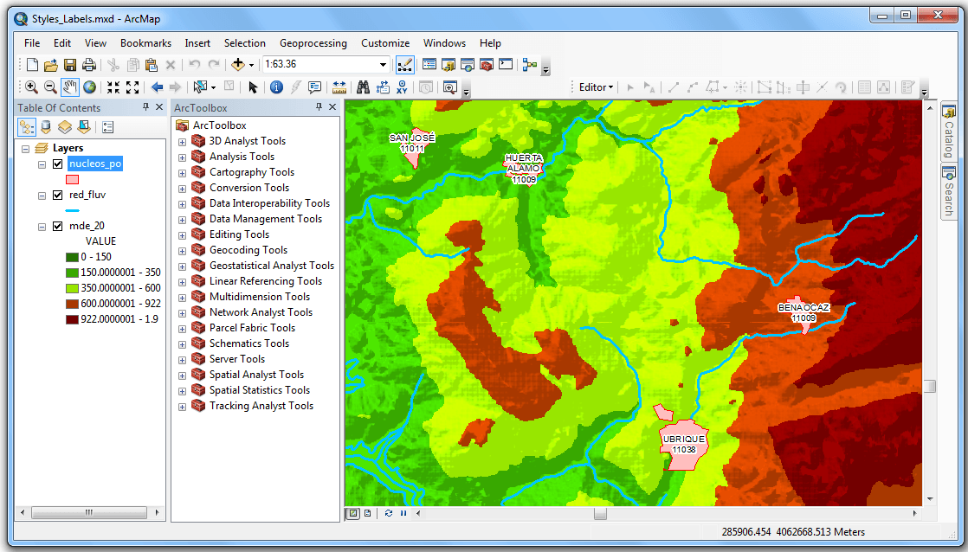Uncheck the nucleos_po layer visibility
Viewport: 968px width, 552px height.
click(x=57, y=164)
